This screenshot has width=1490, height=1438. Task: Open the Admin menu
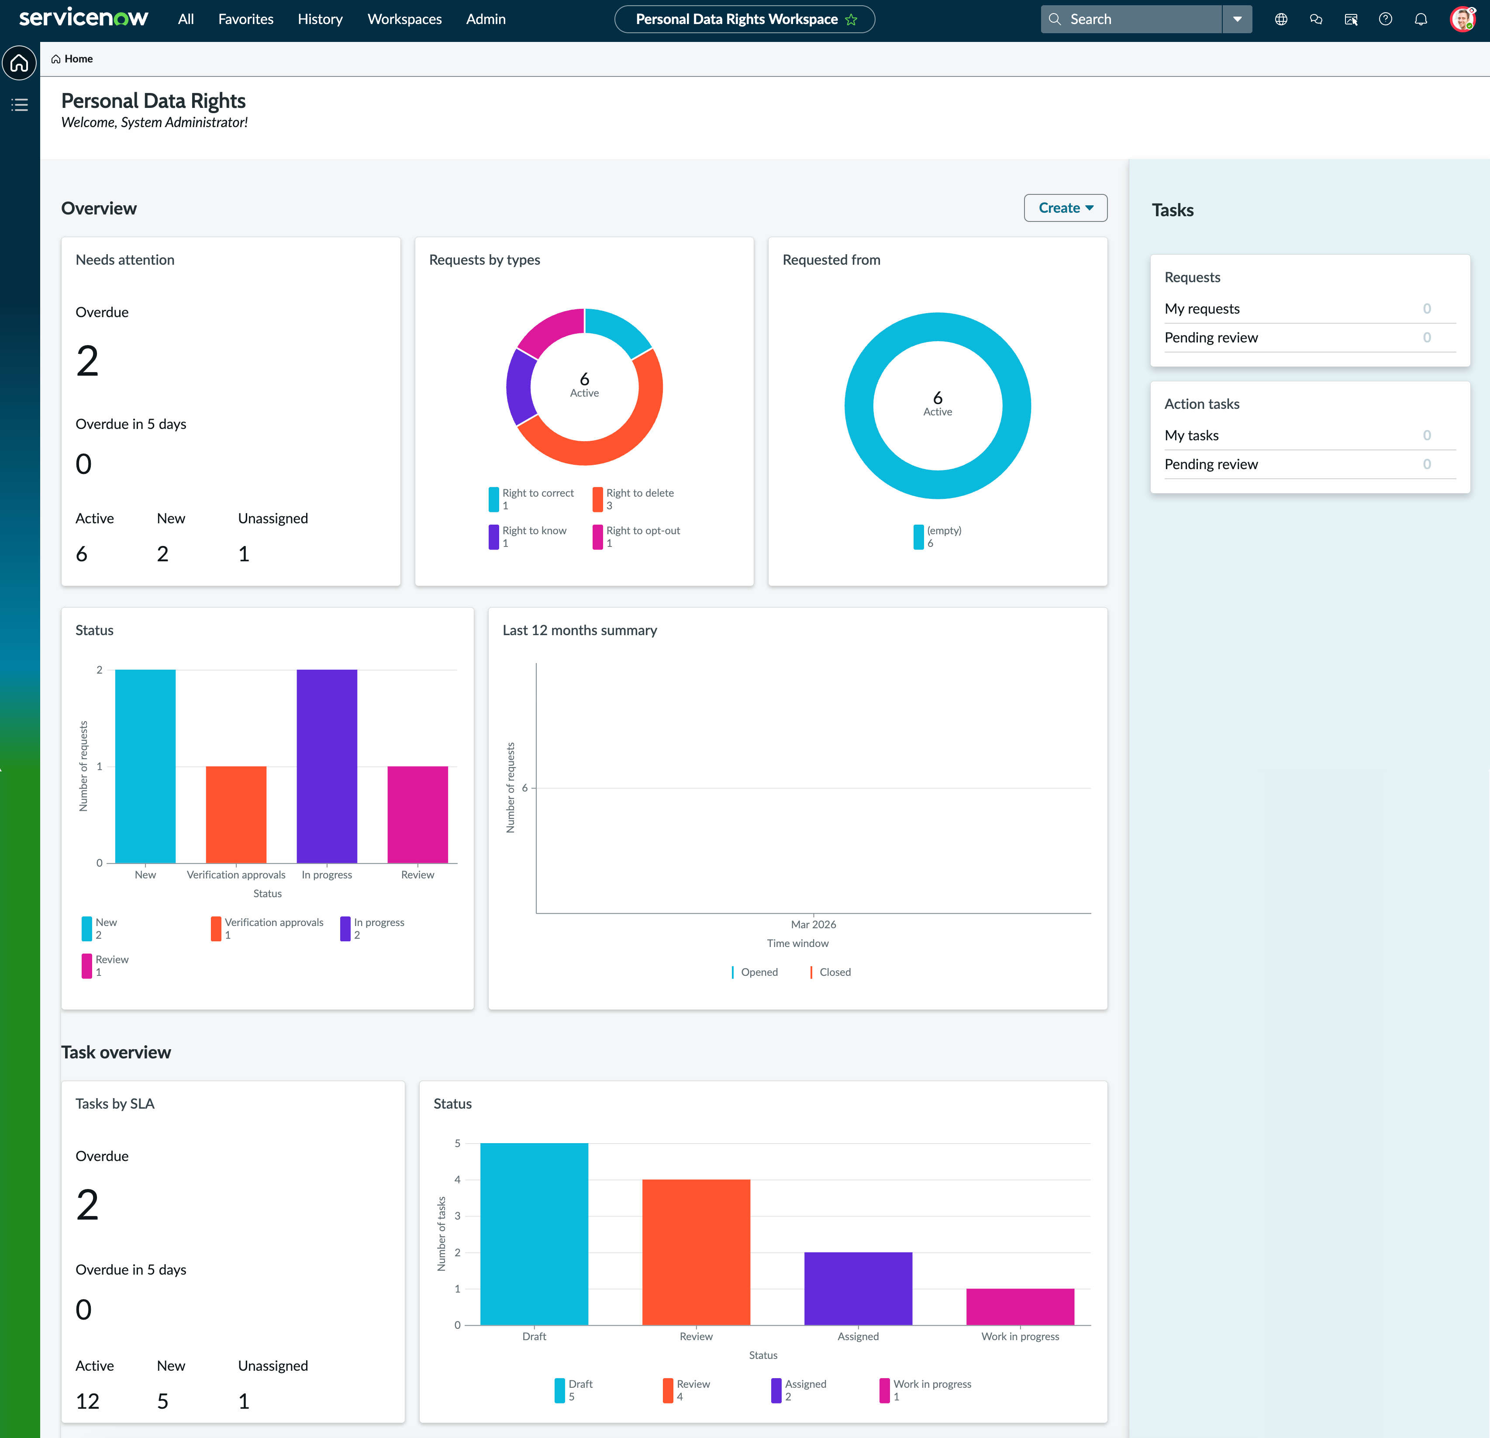click(x=486, y=19)
